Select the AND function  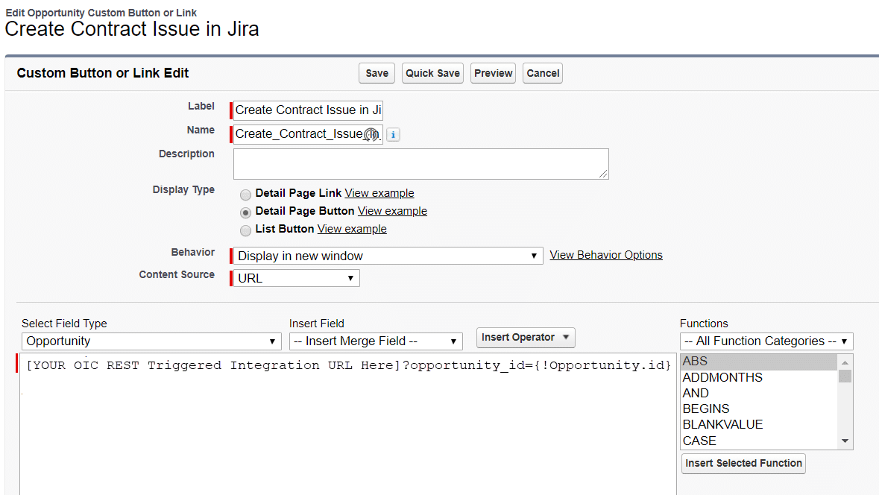[x=759, y=393]
